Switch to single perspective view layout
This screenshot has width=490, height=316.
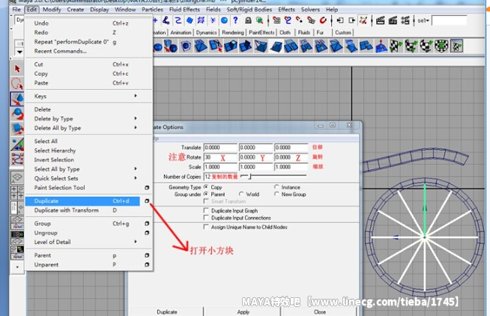coord(17,177)
